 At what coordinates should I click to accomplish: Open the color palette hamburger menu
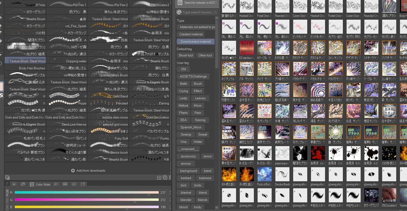click(7, 184)
